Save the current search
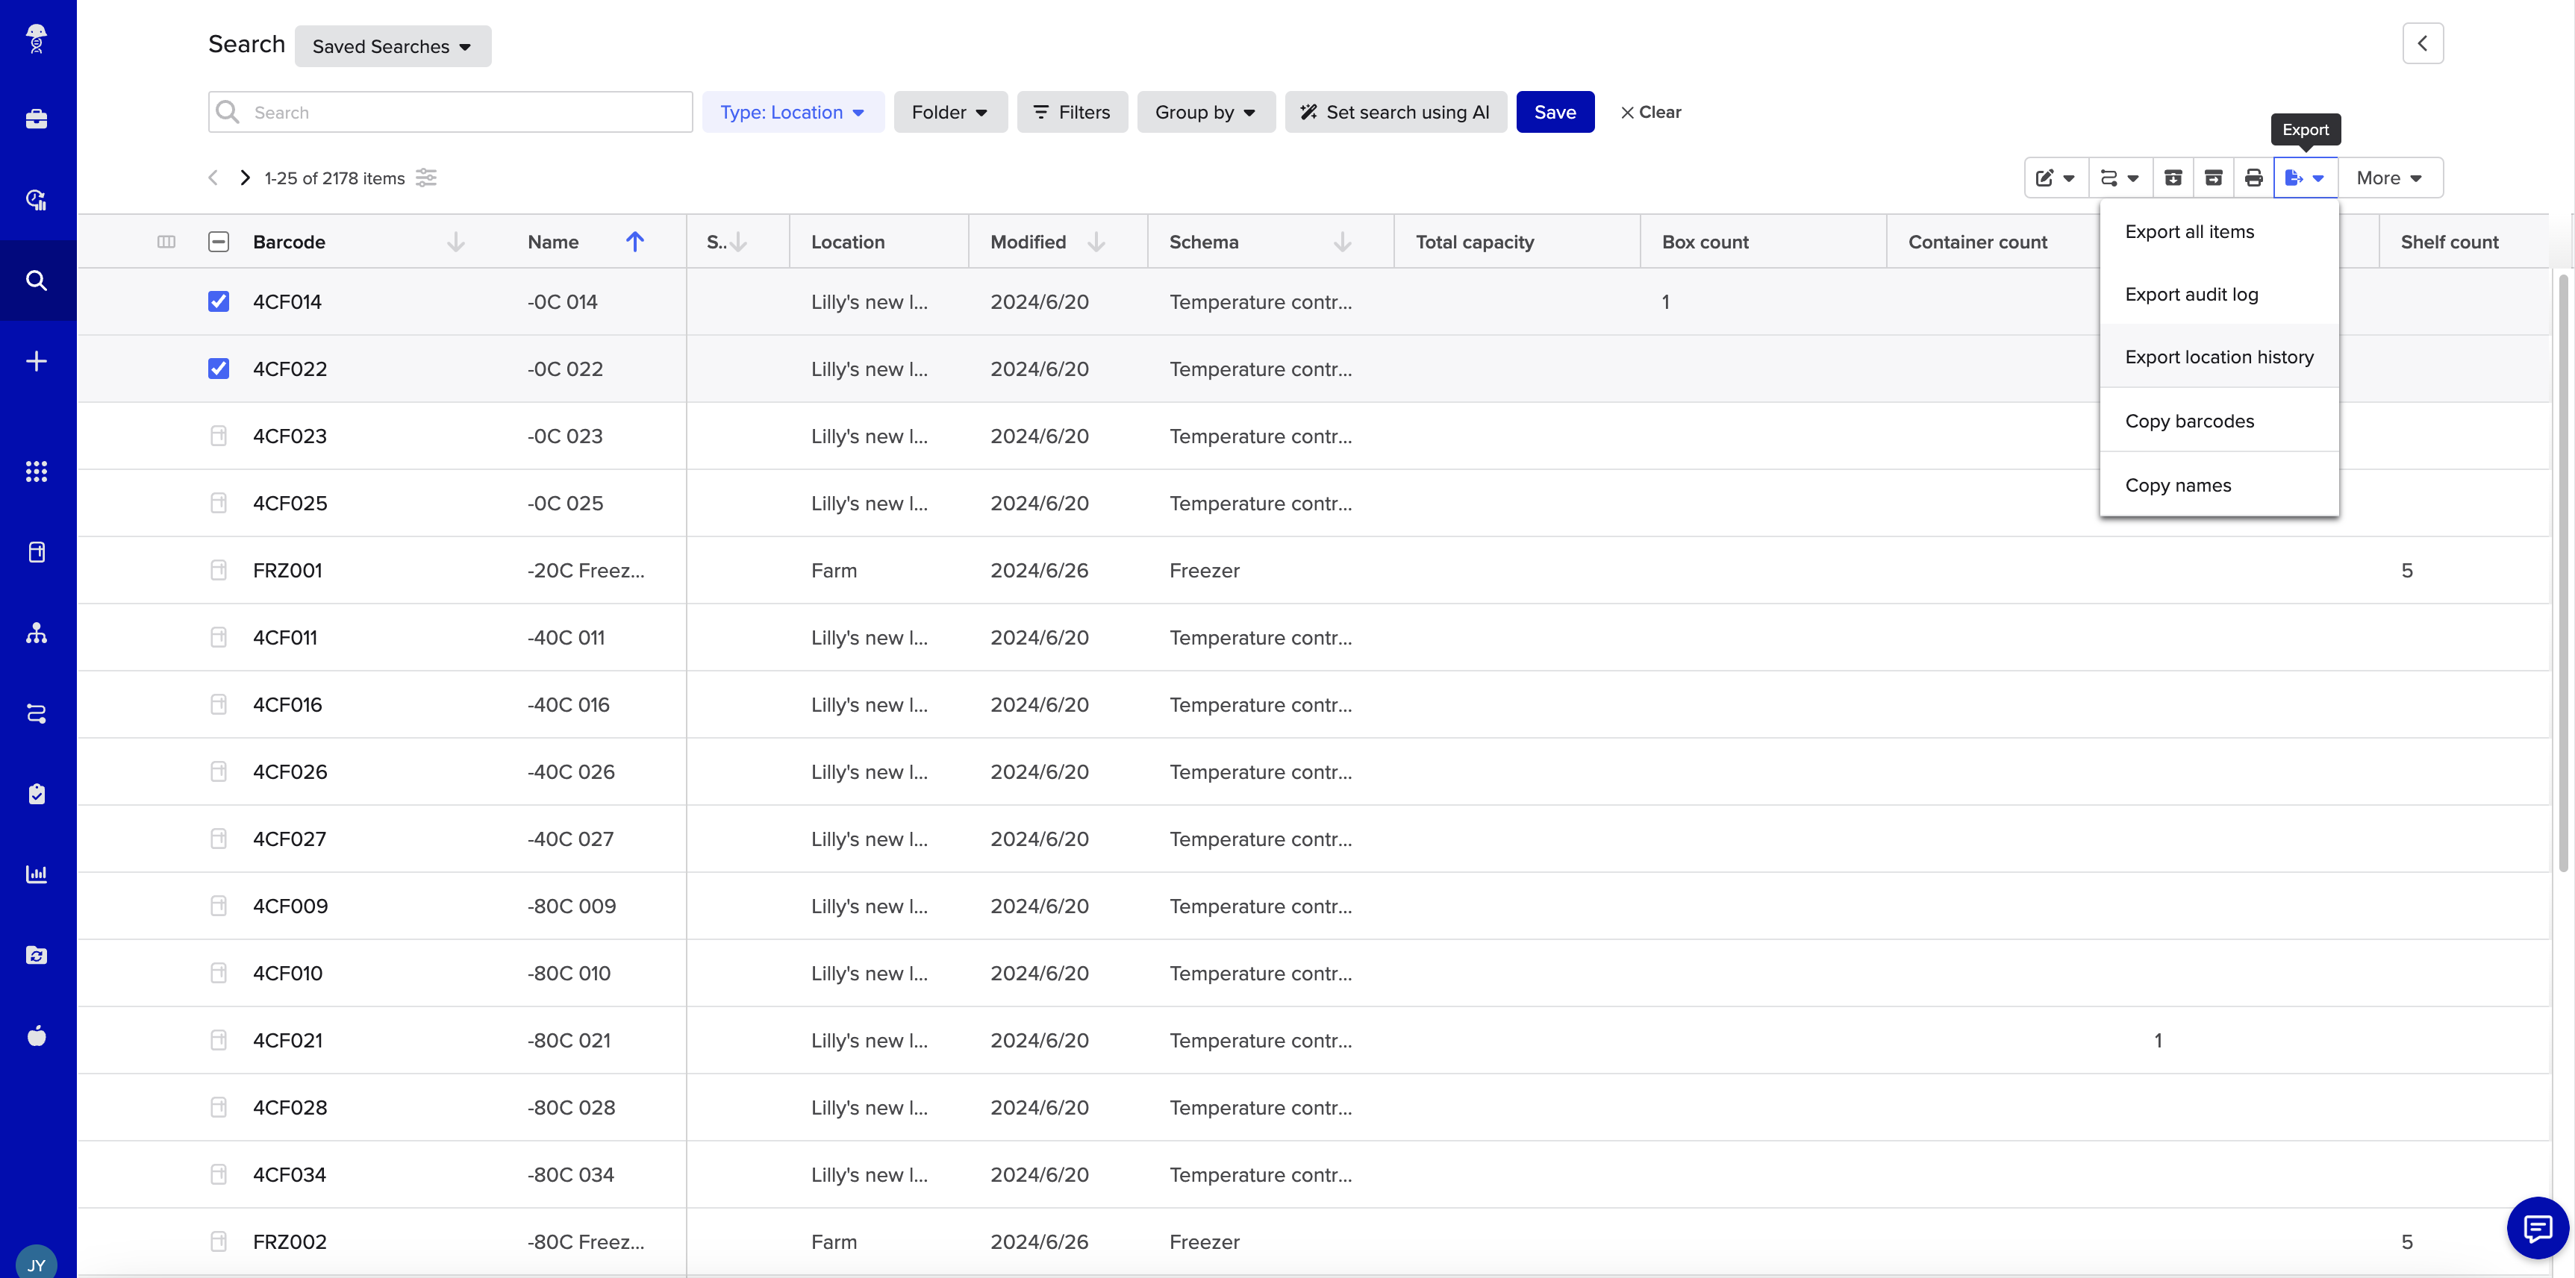Viewport: 2575px width, 1278px height. [x=1555, y=112]
